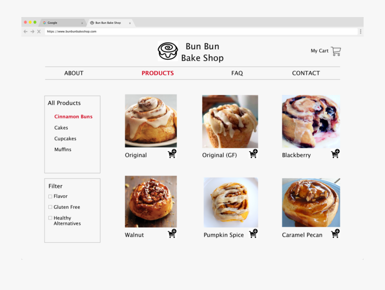Select the Cakes category
The height and width of the screenshot is (290, 385).
61,128
